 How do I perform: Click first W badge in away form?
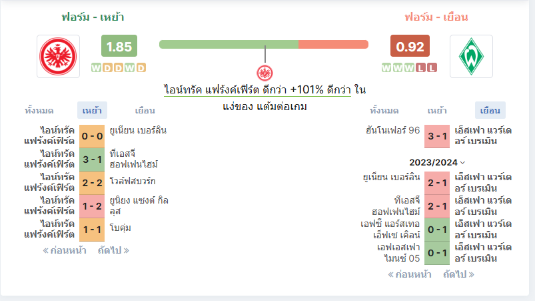coord(386,67)
